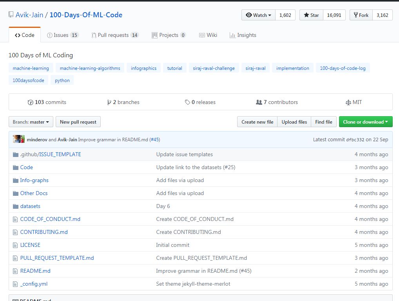This screenshot has width=399, height=301.
Task: Click the file icon beside CODE_OF_CONDUCT.md
Action: [x=15, y=219]
